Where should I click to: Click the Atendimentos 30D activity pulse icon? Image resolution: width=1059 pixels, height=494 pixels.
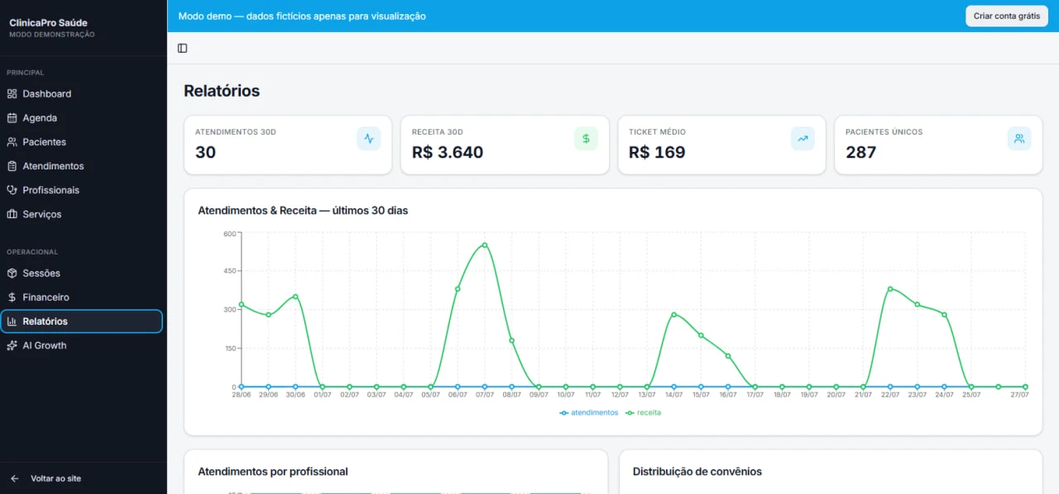tap(369, 139)
